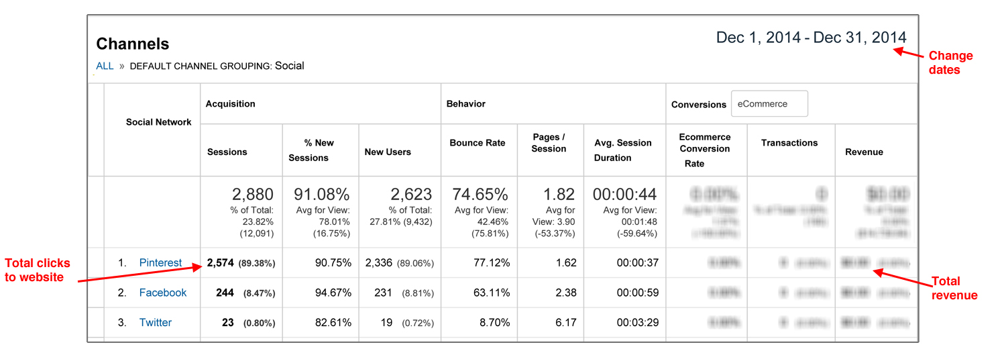The height and width of the screenshot is (353, 1006).
Task: Sort by % New Sessions header
Action: pyautogui.click(x=309, y=150)
